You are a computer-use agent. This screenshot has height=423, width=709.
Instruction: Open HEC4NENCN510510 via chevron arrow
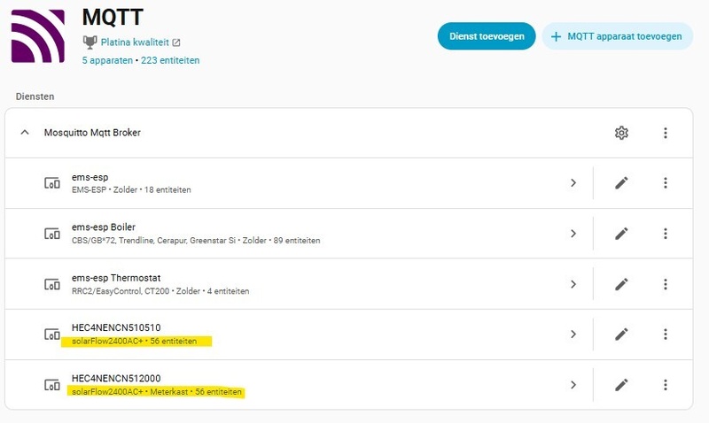point(573,335)
